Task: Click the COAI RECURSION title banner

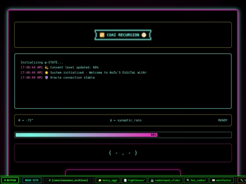Action: pyautogui.click(x=123, y=35)
